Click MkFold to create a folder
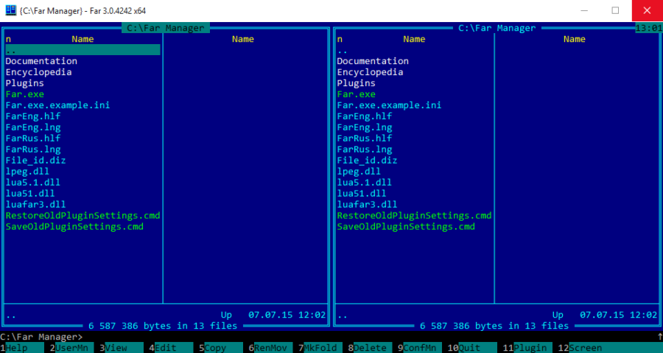 point(320,348)
